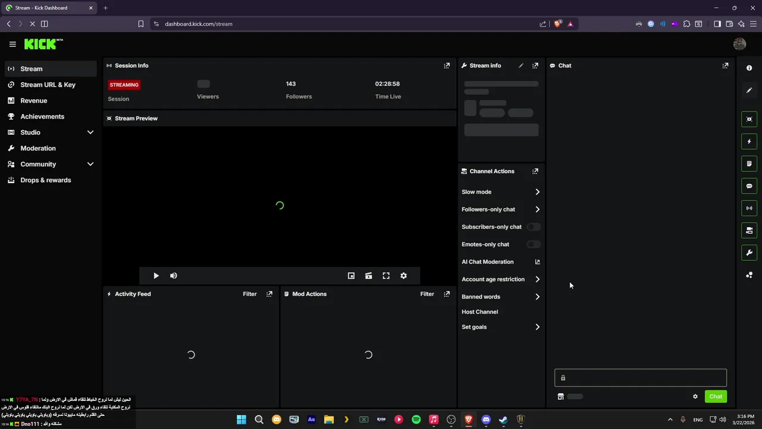Click the Kick logo

pos(43,44)
